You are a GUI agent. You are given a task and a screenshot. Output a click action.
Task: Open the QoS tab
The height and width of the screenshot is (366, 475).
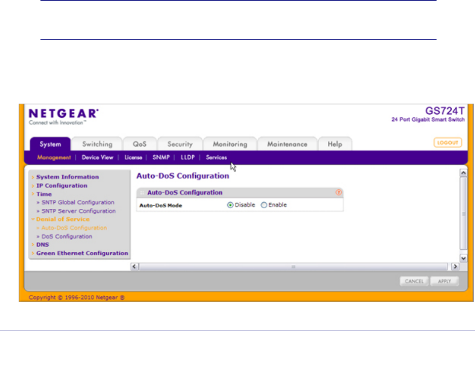click(140, 144)
